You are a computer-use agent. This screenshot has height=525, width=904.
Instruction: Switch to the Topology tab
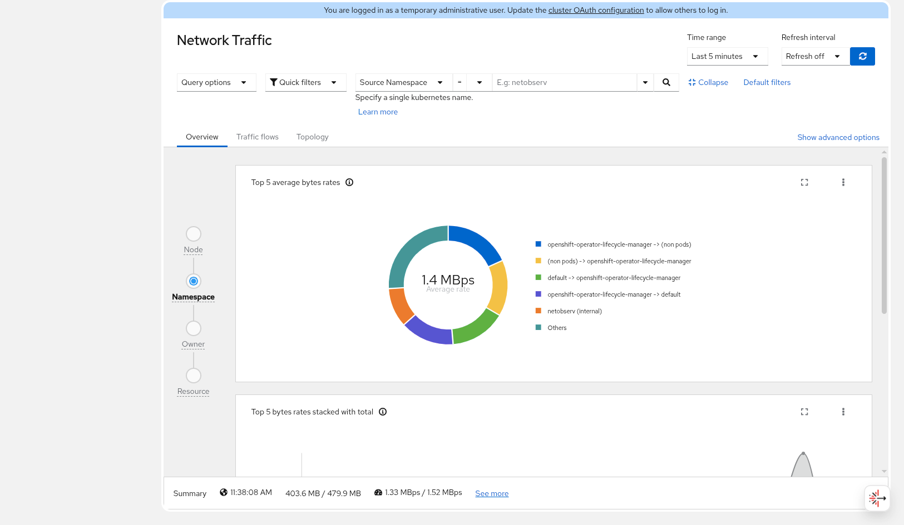tap(312, 137)
